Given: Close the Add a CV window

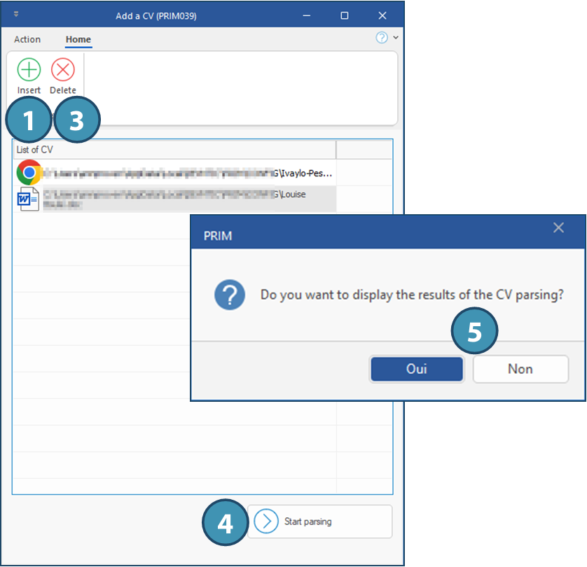Looking at the screenshot, I should [x=382, y=15].
